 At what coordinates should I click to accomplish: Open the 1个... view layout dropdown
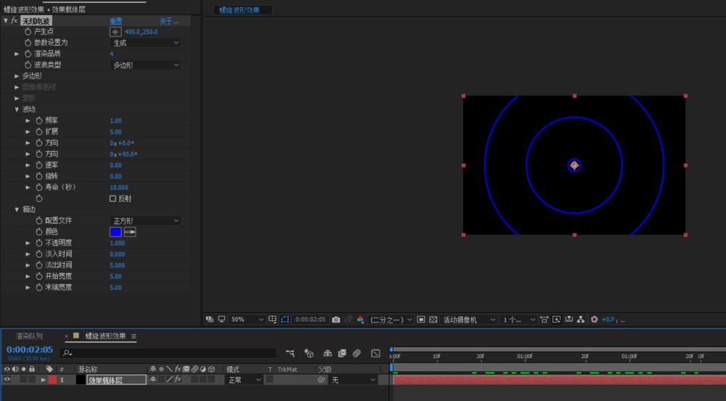point(519,320)
